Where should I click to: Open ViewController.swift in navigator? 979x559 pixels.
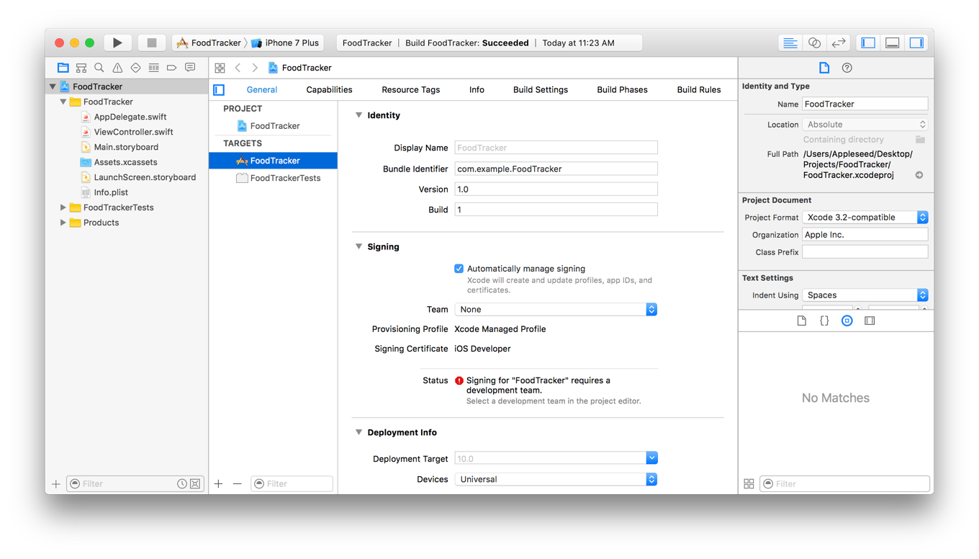click(x=127, y=132)
